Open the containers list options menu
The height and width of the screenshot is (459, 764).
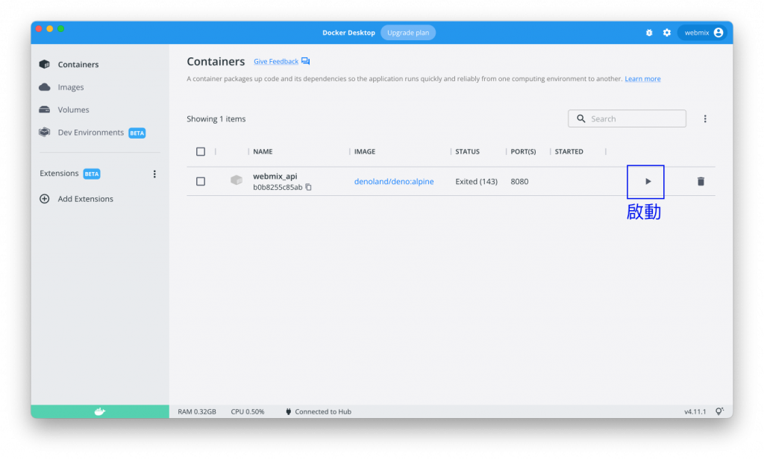coord(704,118)
